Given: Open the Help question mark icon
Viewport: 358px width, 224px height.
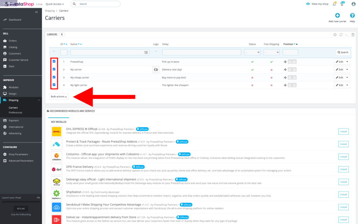Looking at the screenshot, I should tap(352, 15).
